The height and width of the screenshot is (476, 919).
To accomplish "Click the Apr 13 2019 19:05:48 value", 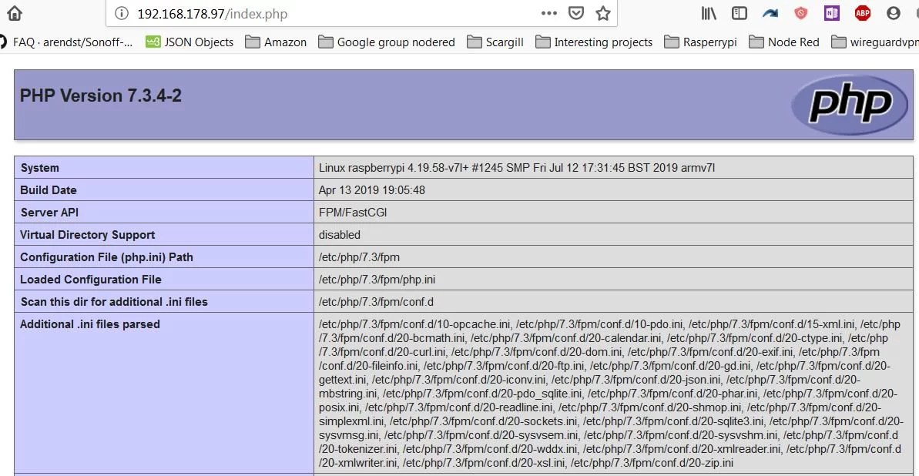I will pos(372,190).
